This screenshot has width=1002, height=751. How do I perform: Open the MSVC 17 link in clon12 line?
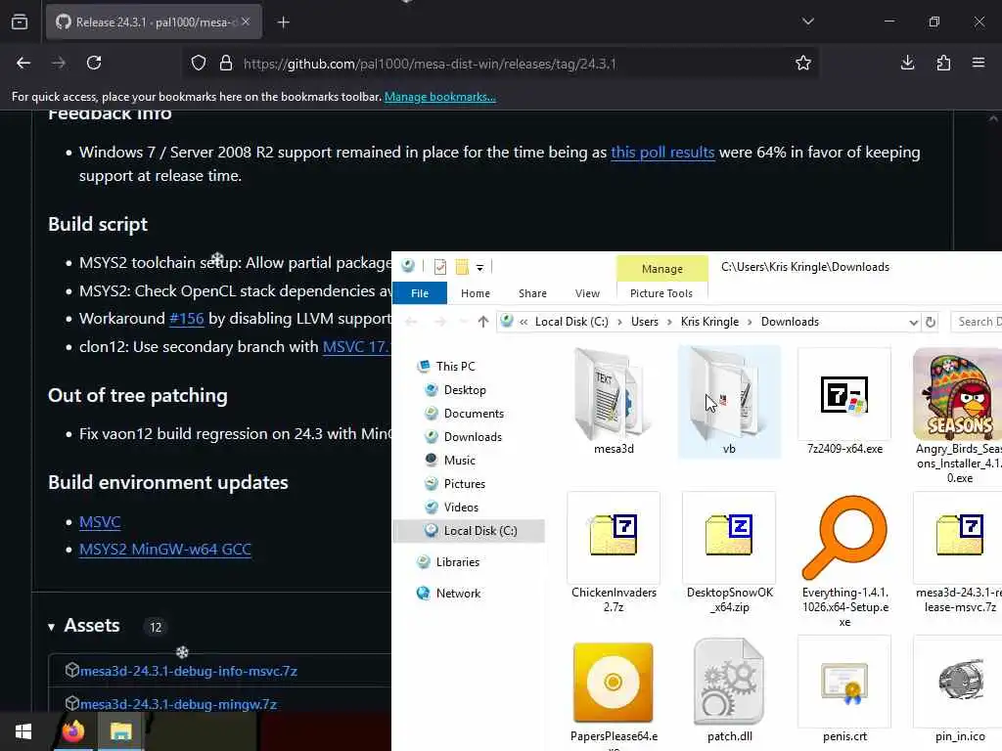click(356, 347)
